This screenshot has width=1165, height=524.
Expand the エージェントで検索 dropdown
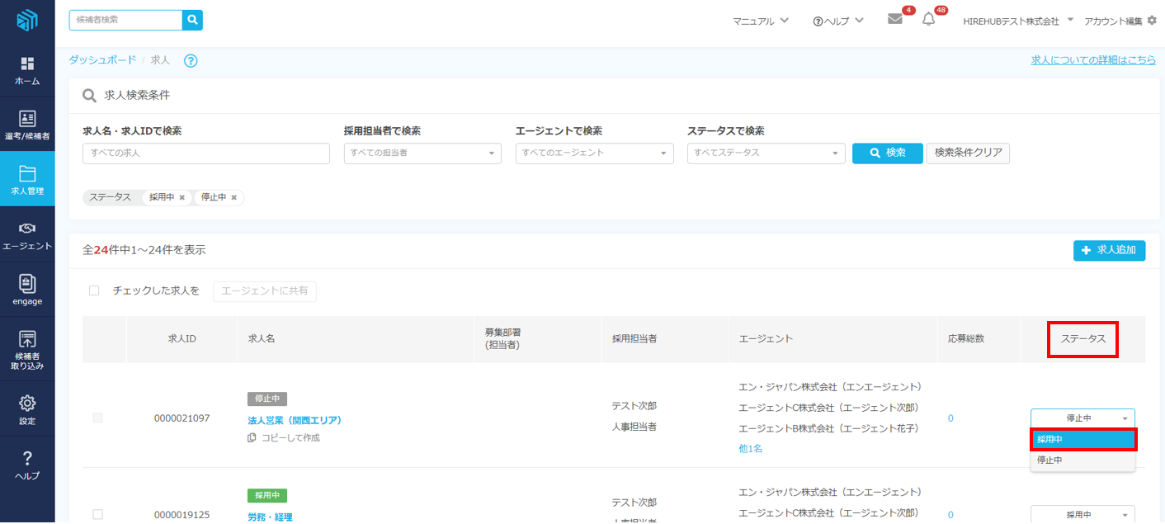[x=594, y=153]
